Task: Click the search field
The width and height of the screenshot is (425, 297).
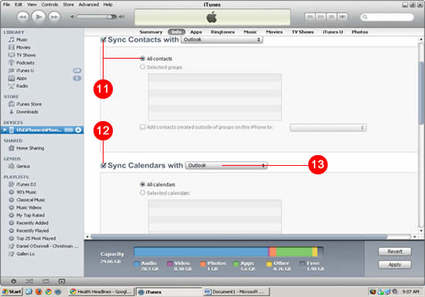Action: 387,17
